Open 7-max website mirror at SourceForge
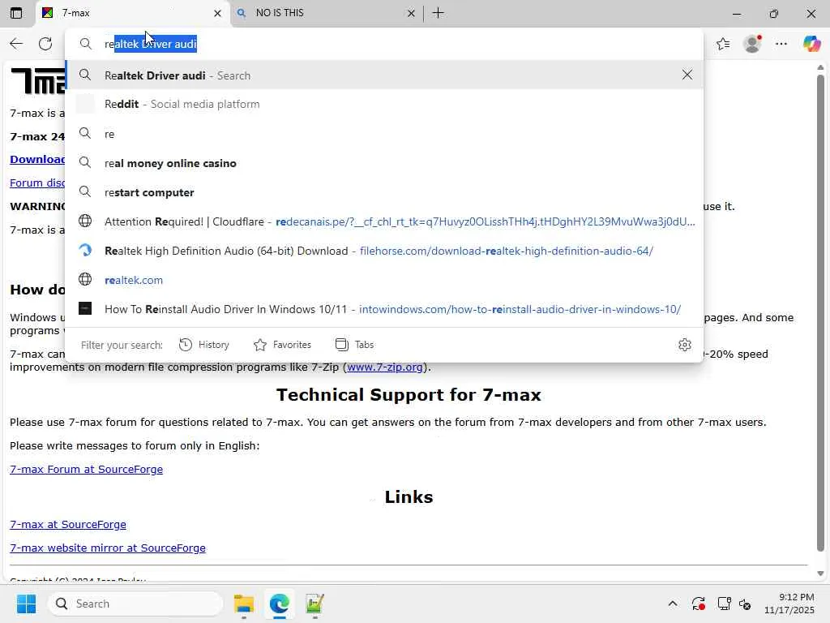Screen dimensions: 830x623 (108, 548)
